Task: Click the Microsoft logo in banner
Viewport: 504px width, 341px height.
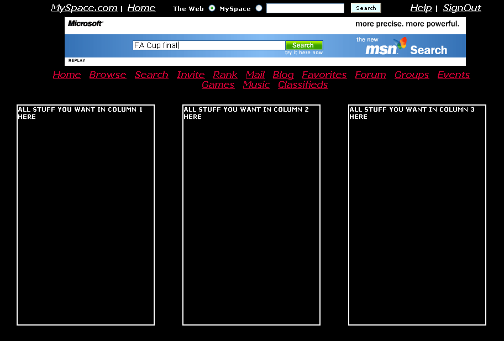Action: [86, 24]
